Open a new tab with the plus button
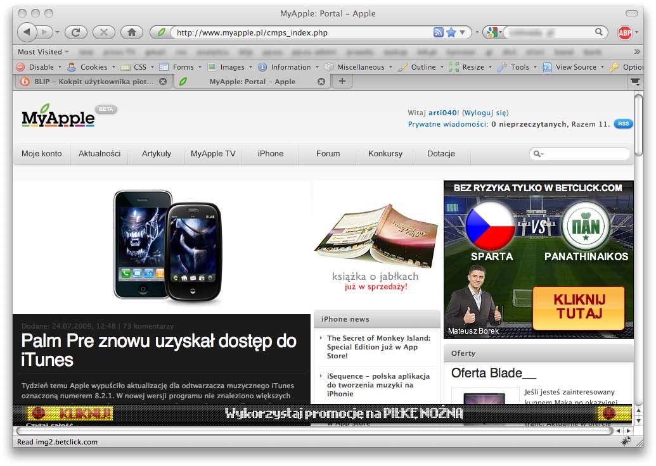 (342, 81)
